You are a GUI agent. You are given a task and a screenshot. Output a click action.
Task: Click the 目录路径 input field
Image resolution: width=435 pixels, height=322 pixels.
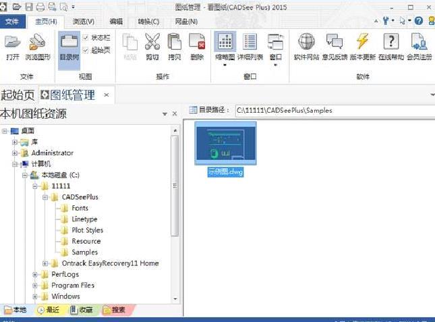335,111
